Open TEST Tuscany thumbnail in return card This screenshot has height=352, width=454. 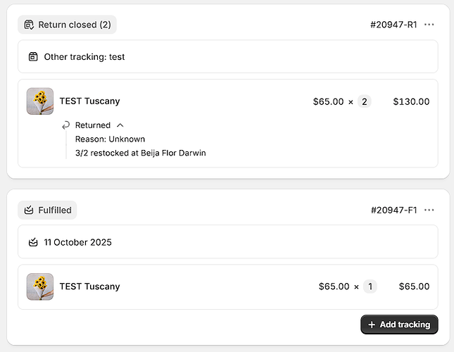pyautogui.click(x=40, y=101)
